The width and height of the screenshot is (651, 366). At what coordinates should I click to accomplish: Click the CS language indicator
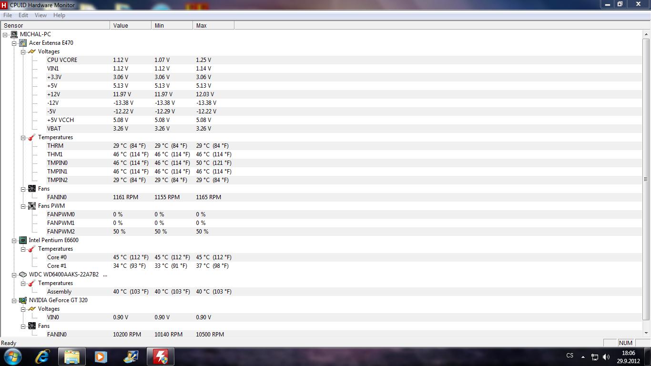click(570, 356)
